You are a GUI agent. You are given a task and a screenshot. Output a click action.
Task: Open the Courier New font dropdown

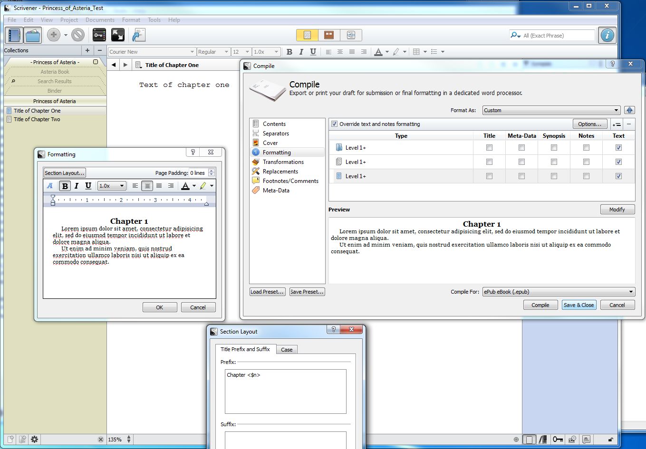(x=152, y=52)
